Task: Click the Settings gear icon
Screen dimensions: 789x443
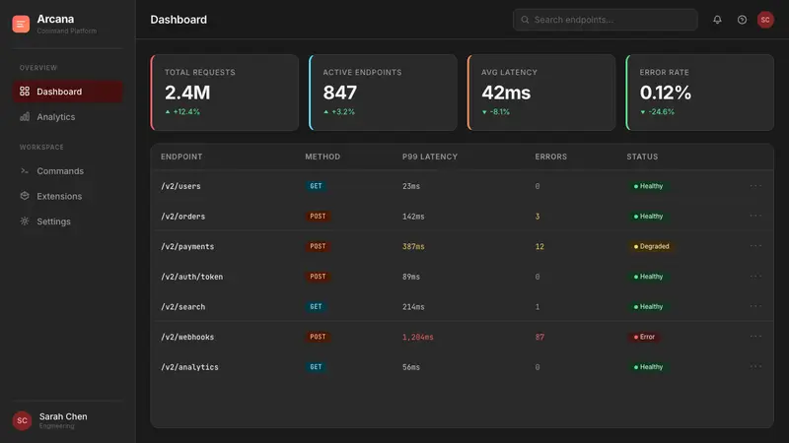Action: pos(24,221)
